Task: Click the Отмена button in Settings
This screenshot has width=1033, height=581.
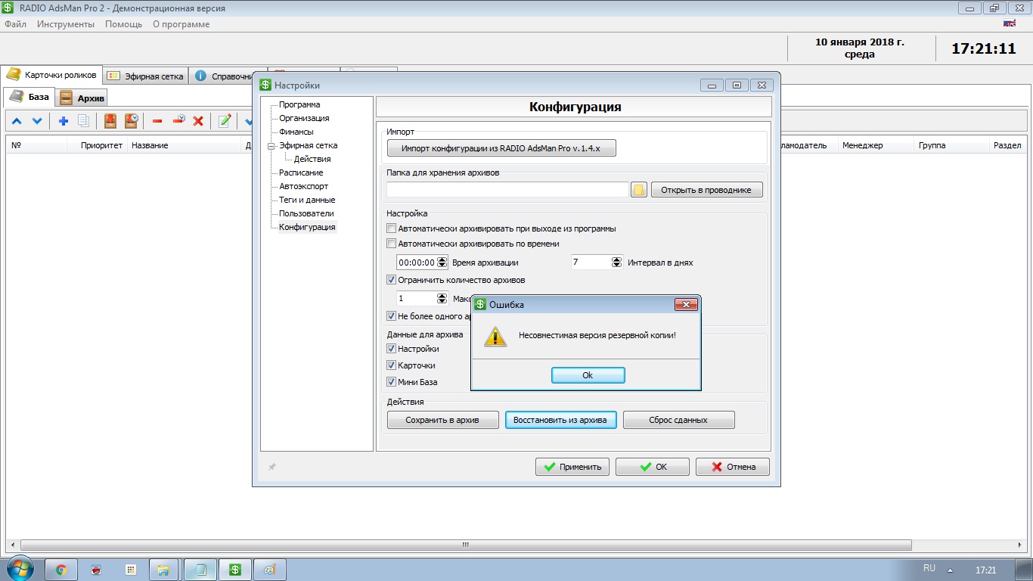Action: 733,467
